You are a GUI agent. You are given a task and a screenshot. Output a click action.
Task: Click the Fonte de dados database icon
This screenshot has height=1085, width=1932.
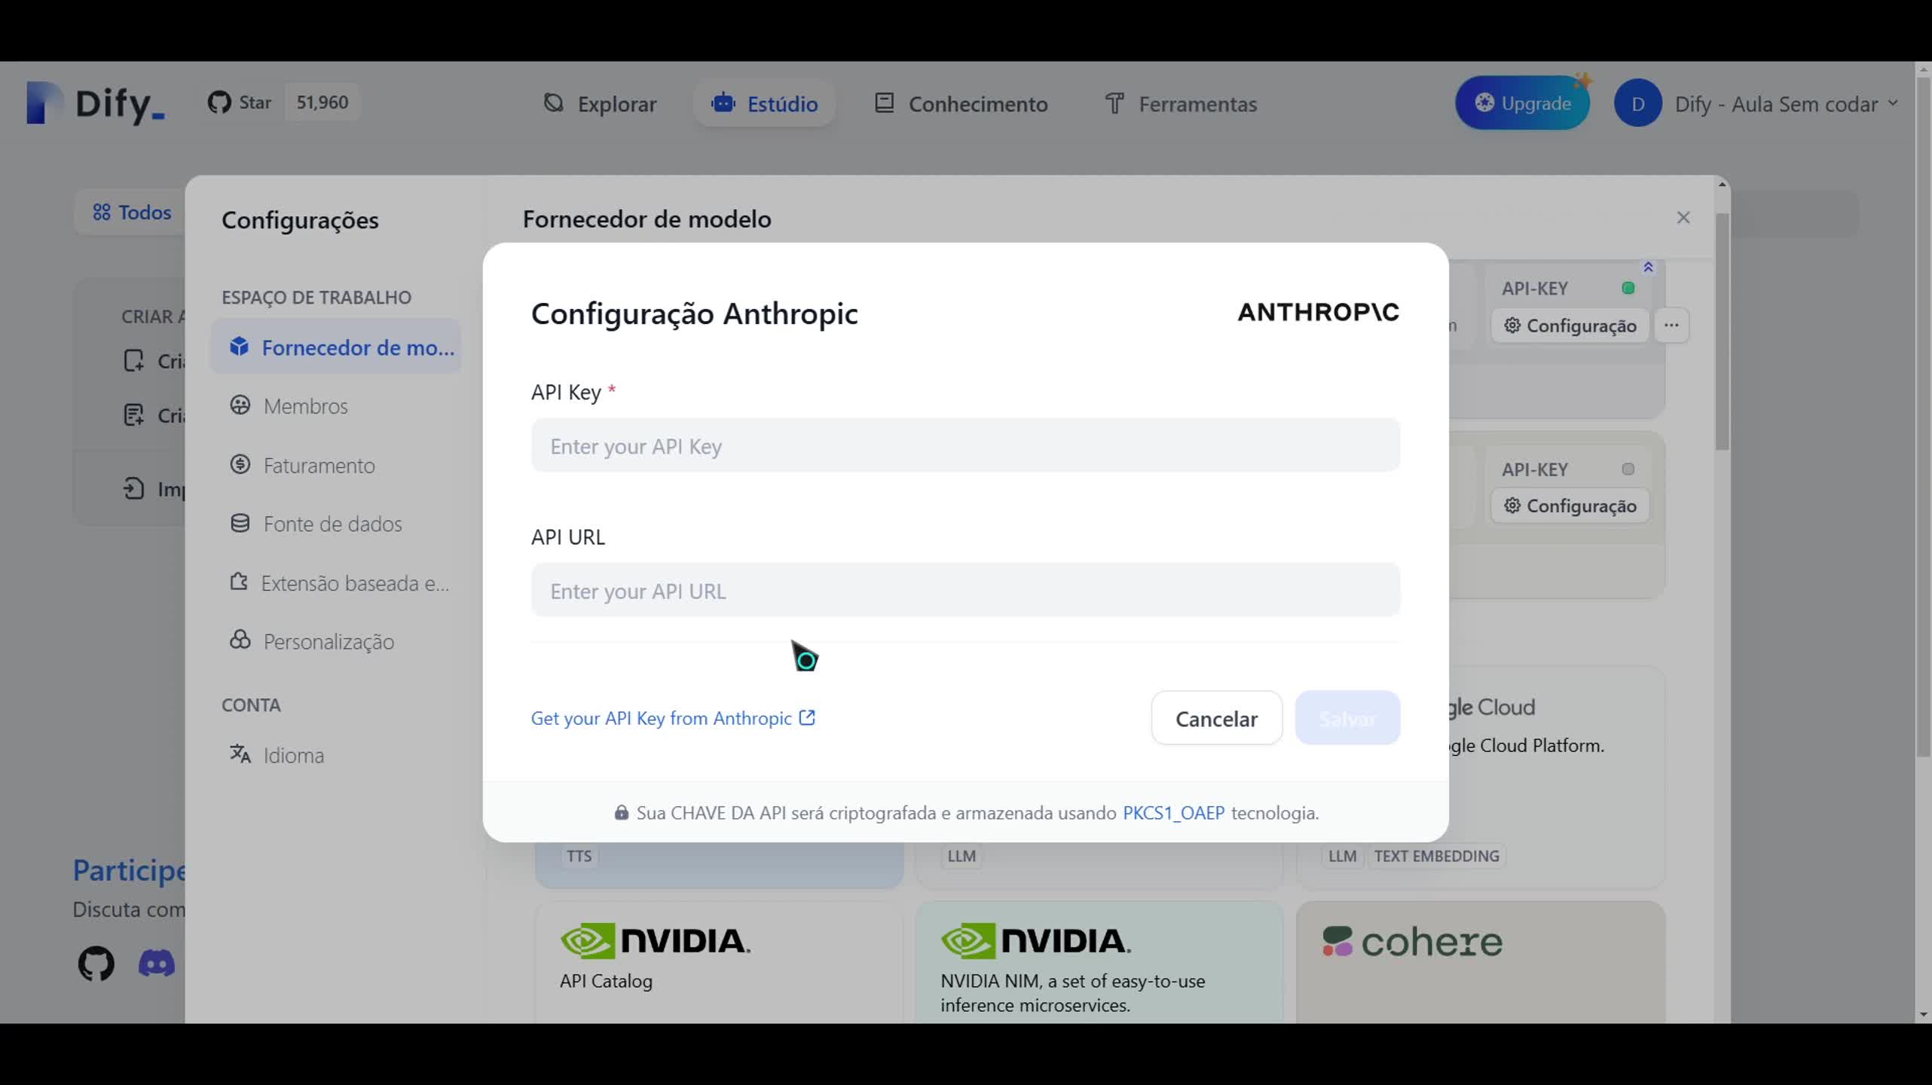point(240,524)
